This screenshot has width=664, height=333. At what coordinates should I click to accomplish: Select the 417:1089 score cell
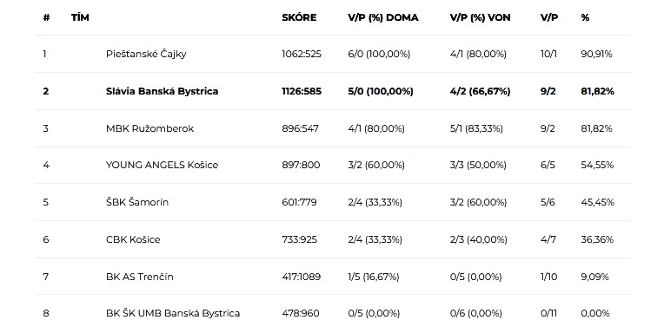[301, 277]
